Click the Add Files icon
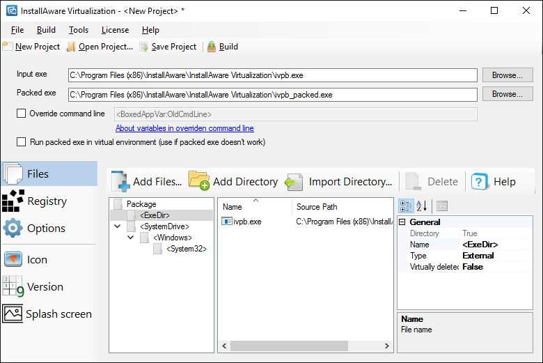The height and width of the screenshot is (363, 543). pyautogui.click(x=121, y=182)
